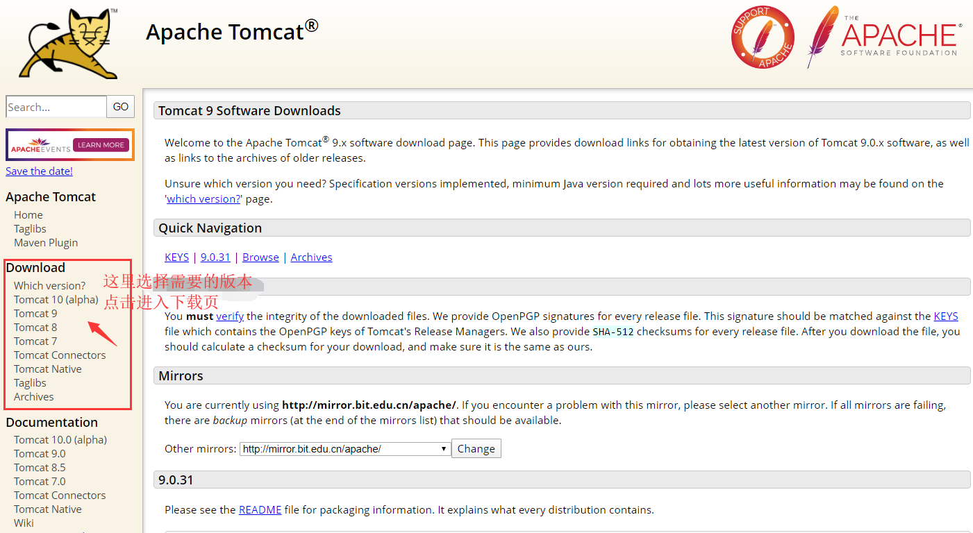
Task: Click the verify integrity link
Action: 229,316
